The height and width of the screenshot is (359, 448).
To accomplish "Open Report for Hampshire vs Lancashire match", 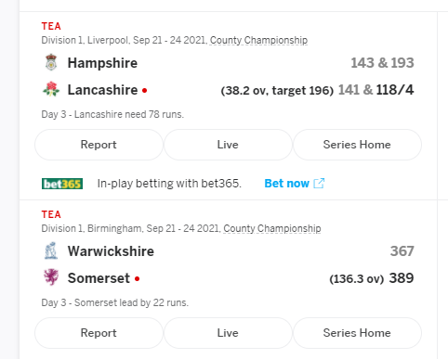I will 99,145.
